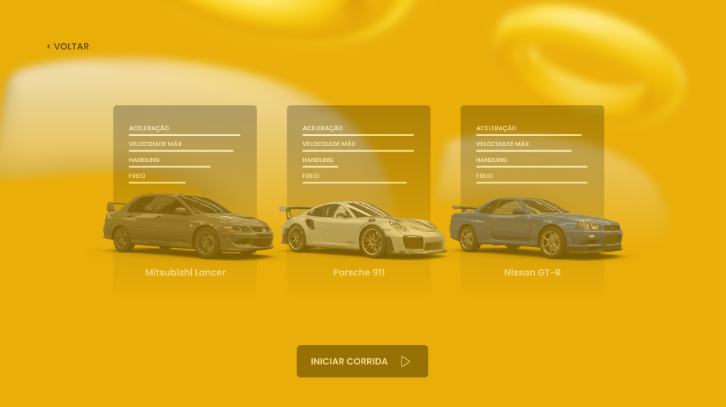726x407 pixels.
Task: Select the Porsche 911 car image
Action: (x=363, y=229)
